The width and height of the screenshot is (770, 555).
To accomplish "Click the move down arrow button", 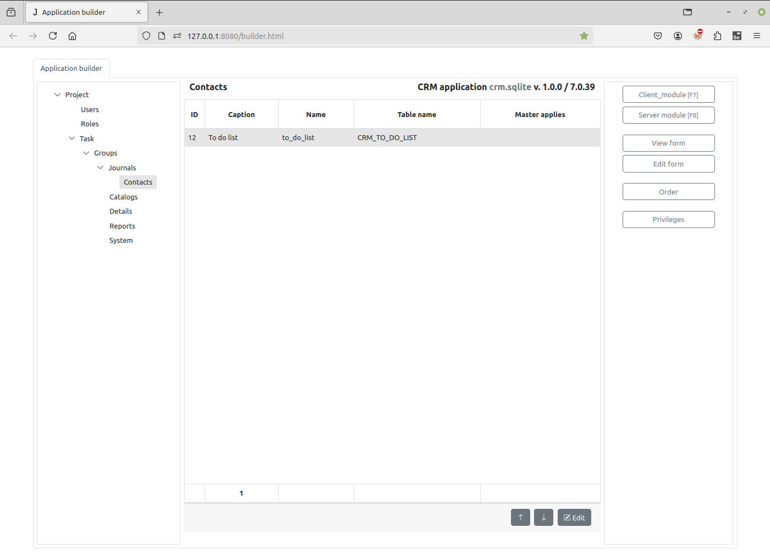I will pyautogui.click(x=543, y=518).
